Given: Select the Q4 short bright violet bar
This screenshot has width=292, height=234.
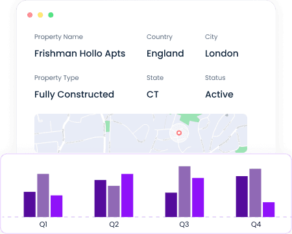Looking at the screenshot, I should 269,209.
